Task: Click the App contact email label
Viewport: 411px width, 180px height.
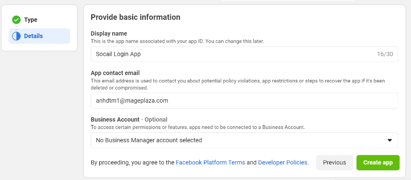Action: [115, 73]
